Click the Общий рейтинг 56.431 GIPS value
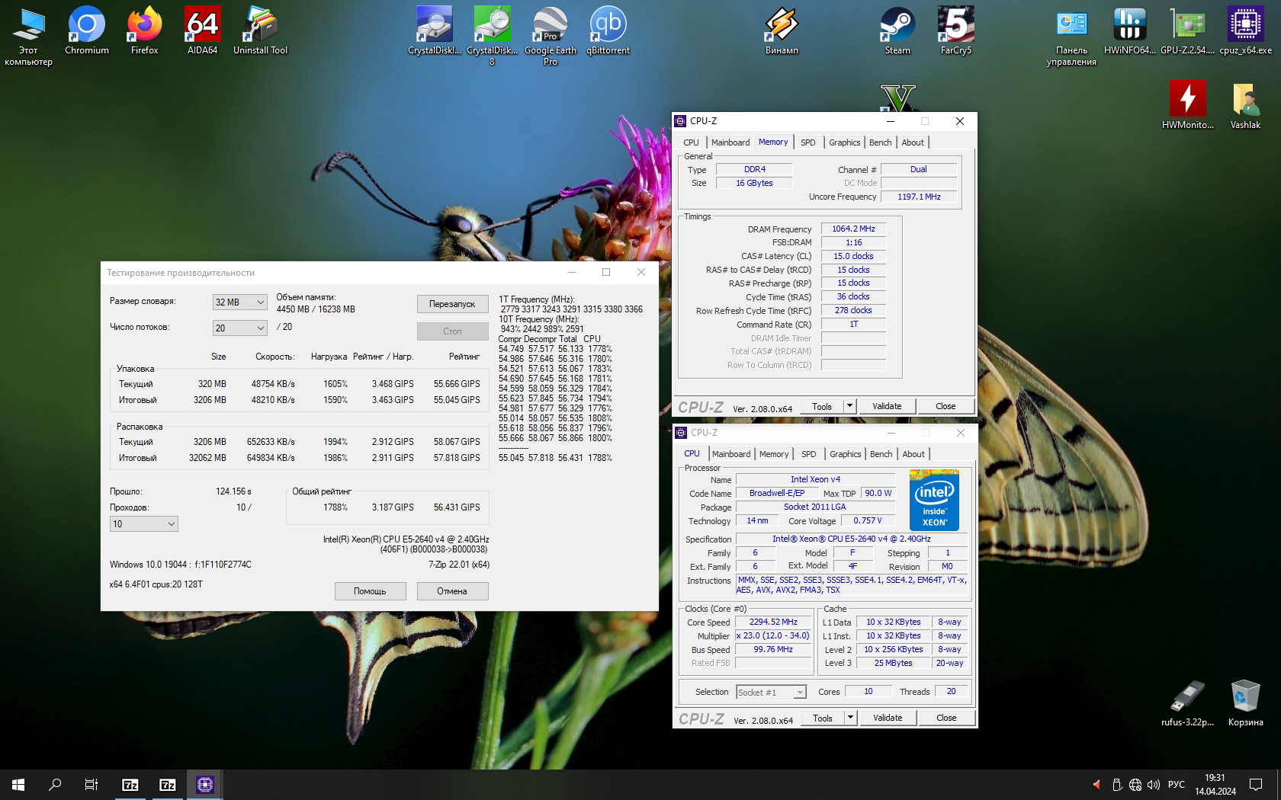 457,507
